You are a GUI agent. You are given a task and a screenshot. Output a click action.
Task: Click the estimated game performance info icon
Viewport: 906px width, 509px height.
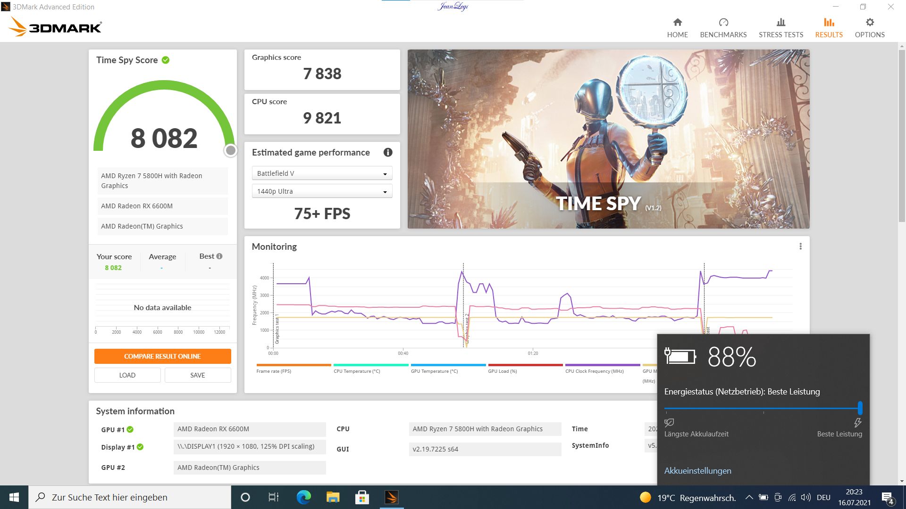click(388, 152)
